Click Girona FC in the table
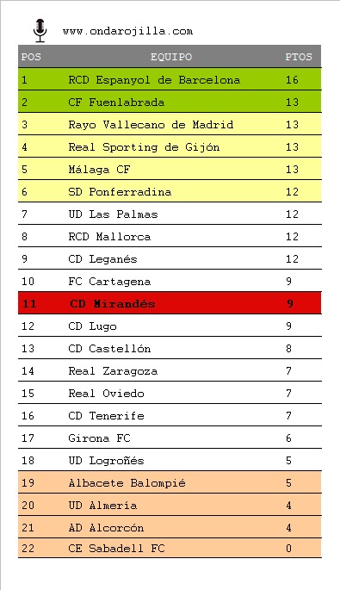This screenshot has width=340, height=590. click(99, 438)
